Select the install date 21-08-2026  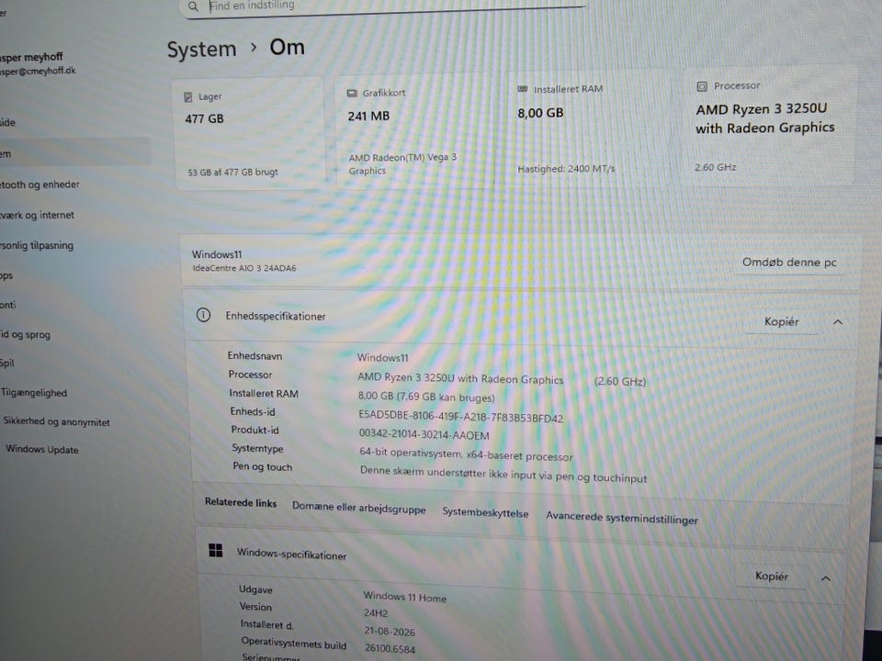(390, 632)
